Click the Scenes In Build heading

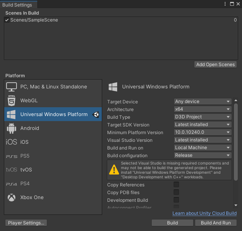22,13
